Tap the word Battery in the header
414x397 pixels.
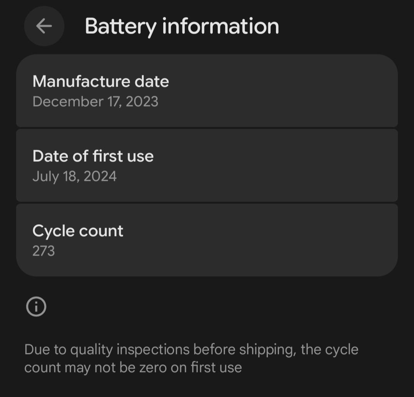point(120,26)
